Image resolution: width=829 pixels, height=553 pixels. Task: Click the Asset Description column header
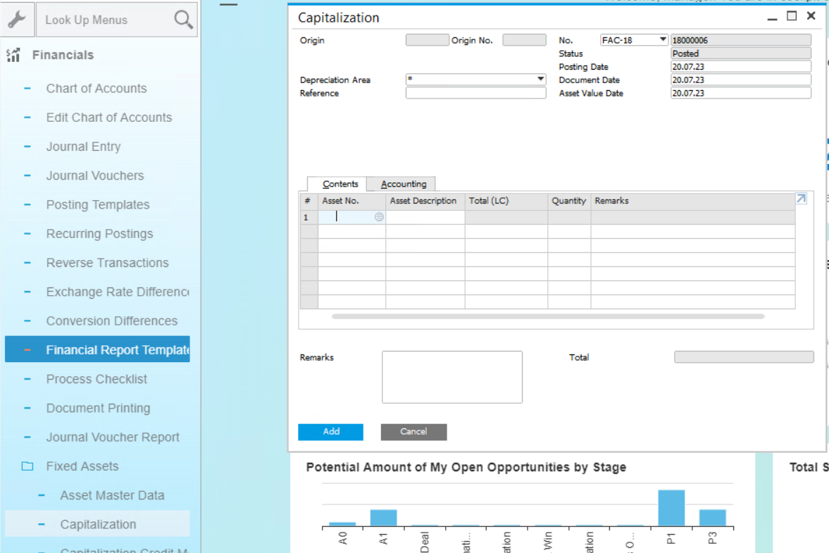tap(425, 201)
